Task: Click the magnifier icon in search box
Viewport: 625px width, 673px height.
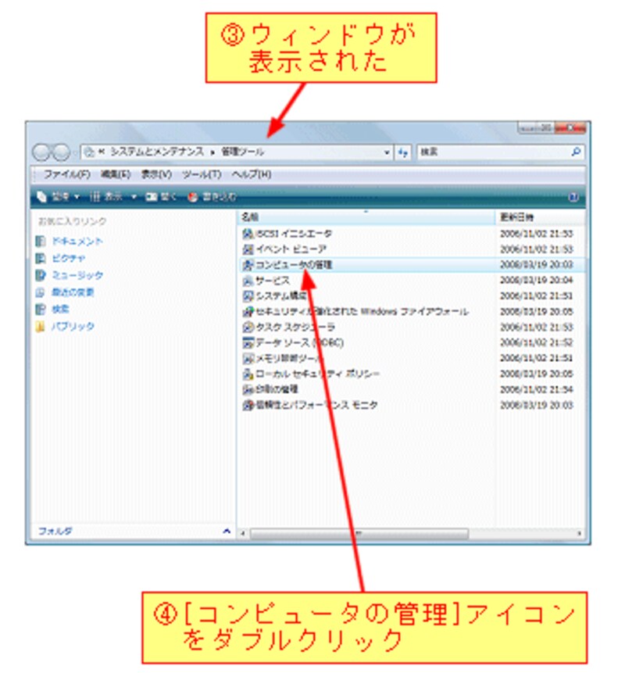Action: click(576, 152)
